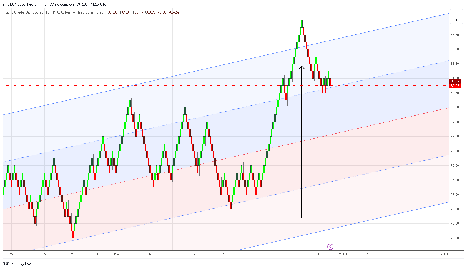
Task: Click the 77.00 price axis label
Action: [455, 195]
